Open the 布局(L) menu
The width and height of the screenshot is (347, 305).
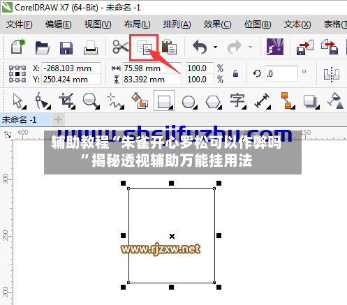click(x=137, y=24)
